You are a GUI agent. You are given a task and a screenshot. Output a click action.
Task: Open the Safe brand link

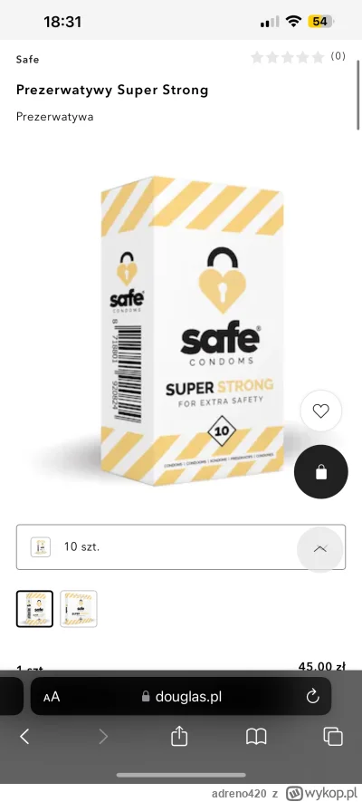27,59
